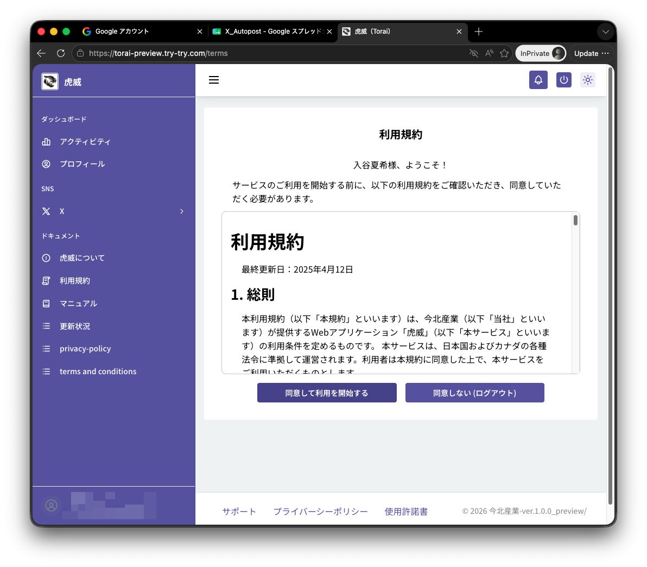Click the 利用規約 document icon
647x567 pixels.
coord(46,280)
